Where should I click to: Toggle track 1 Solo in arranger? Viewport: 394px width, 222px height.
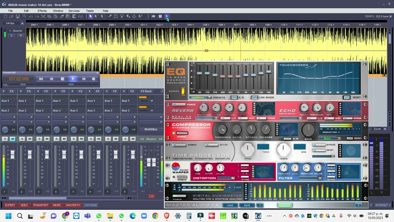click(x=11, y=35)
